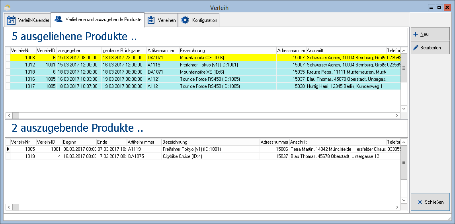Click the Schließen button
This screenshot has height=224, width=455.
click(x=430, y=202)
